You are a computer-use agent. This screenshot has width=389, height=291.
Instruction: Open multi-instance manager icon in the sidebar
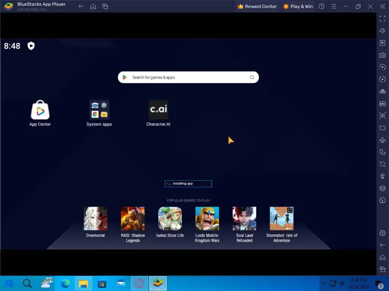point(383,152)
